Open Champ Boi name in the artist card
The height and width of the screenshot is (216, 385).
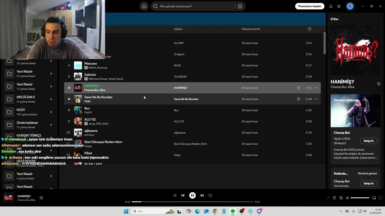[342, 133]
